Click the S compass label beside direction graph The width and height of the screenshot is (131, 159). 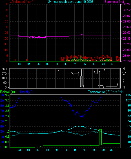tap(124, 78)
